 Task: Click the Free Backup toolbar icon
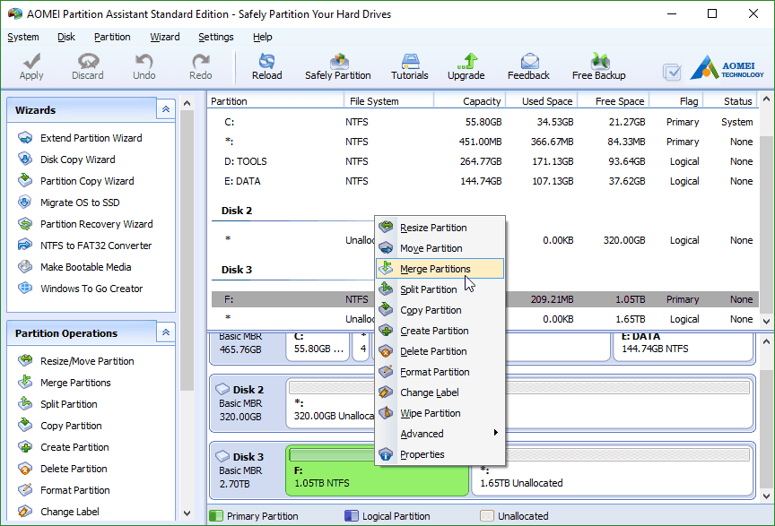point(599,61)
